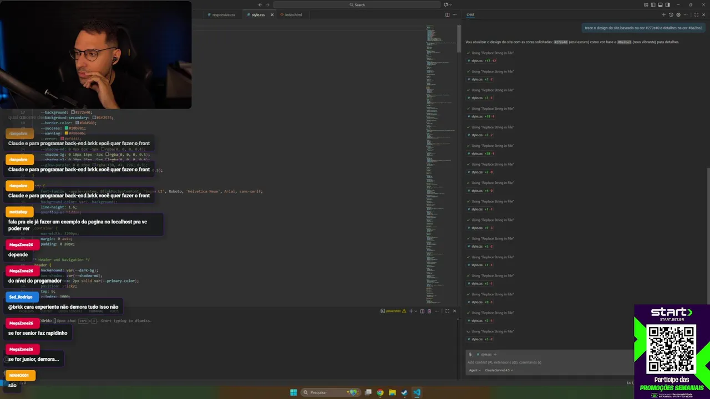The height and width of the screenshot is (399, 710).
Task: Maximize the terminal panel size
Action: coord(447,311)
